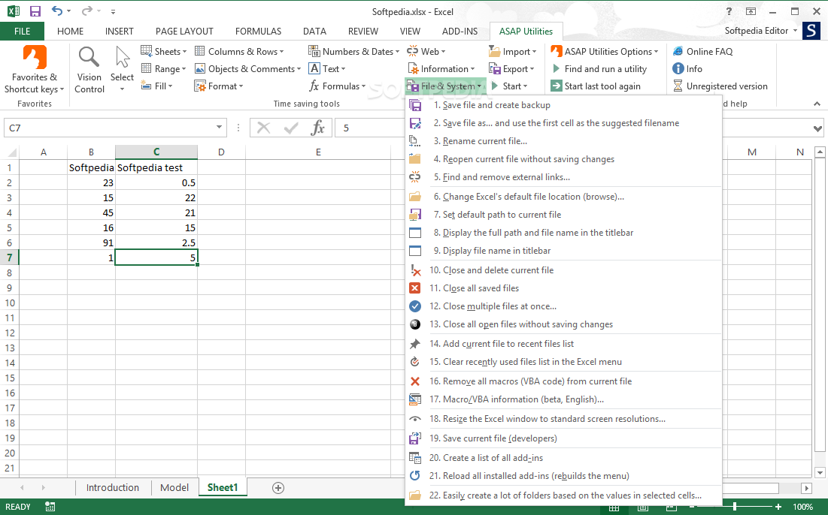The height and width of the screenshot is (515, 828).
Task: Expand Numbers & Dates dropdown
Action: click(353, 51)
